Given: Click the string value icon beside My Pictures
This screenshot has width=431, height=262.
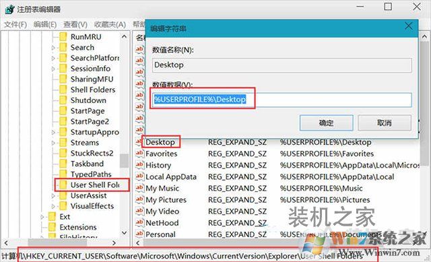Looking at the screenshot, I should click(x=139, y=199).
